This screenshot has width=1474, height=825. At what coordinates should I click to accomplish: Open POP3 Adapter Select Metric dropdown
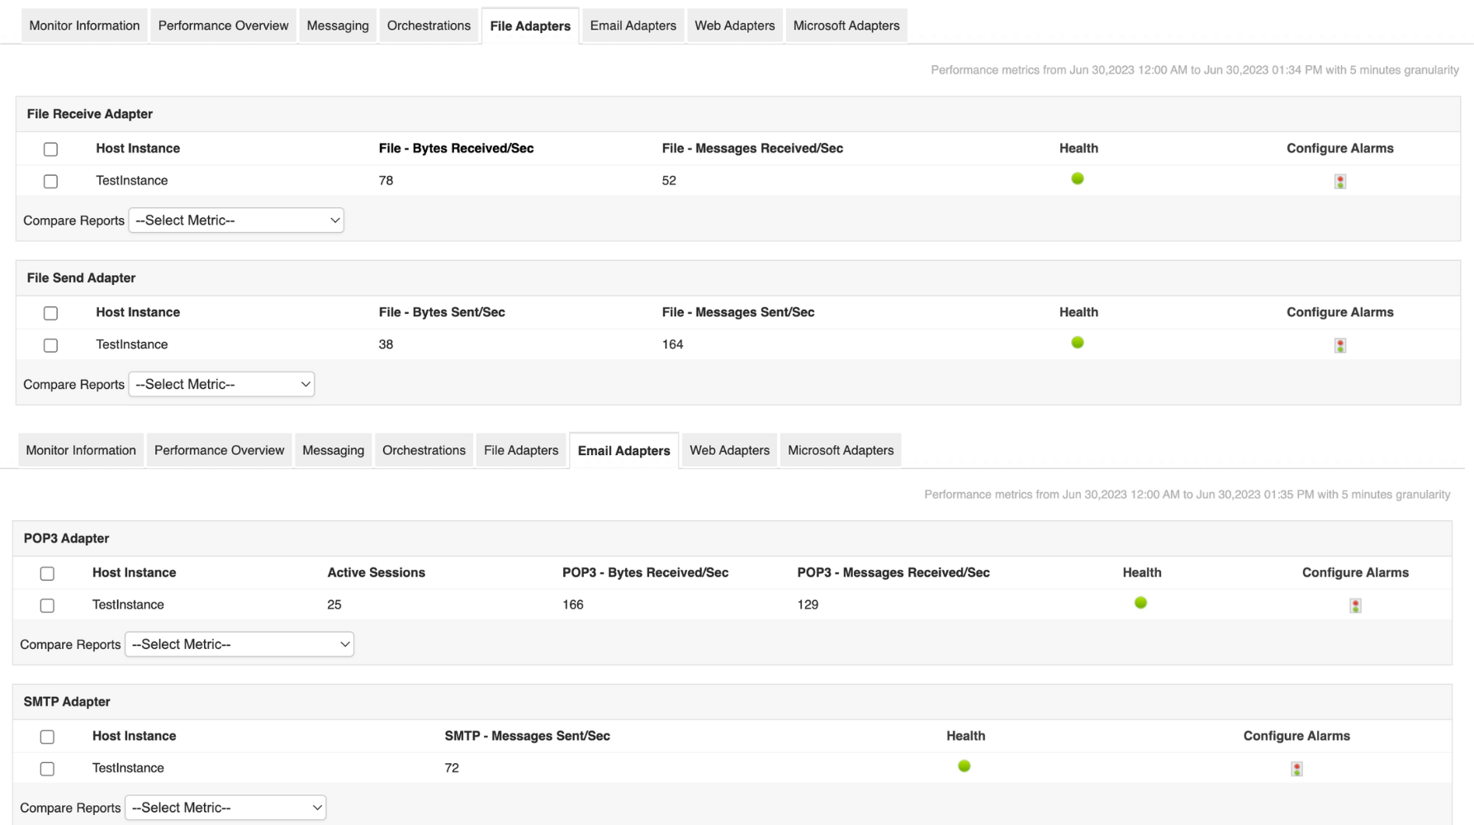239,644
